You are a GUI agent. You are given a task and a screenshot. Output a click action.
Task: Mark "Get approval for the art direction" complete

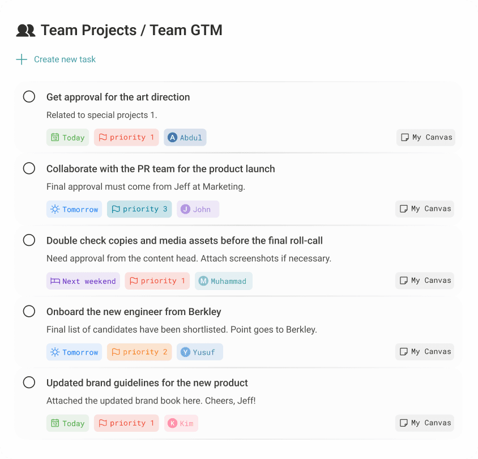coord(29,97)
